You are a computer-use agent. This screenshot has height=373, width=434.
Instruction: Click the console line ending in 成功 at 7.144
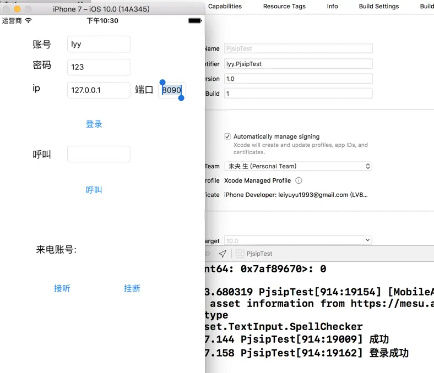pos(297,339)
